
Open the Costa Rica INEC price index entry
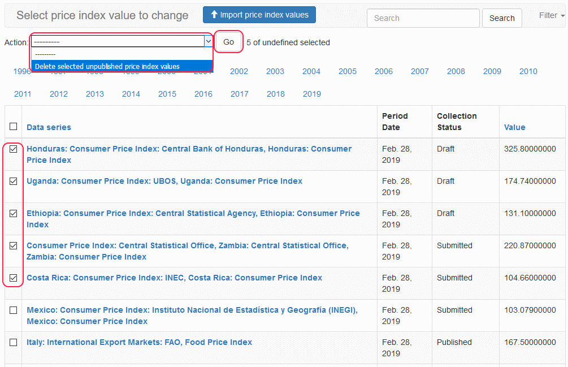click(x=174, y=278)
